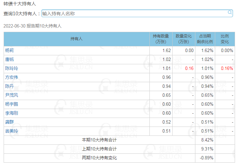The image size is (238, 164).
Task: Select 唐铭's 1.02% ratio cell
Action: pyautogui.click(x=207, y=60)
